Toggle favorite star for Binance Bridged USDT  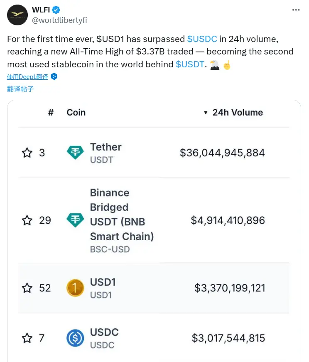pos(27,220)
